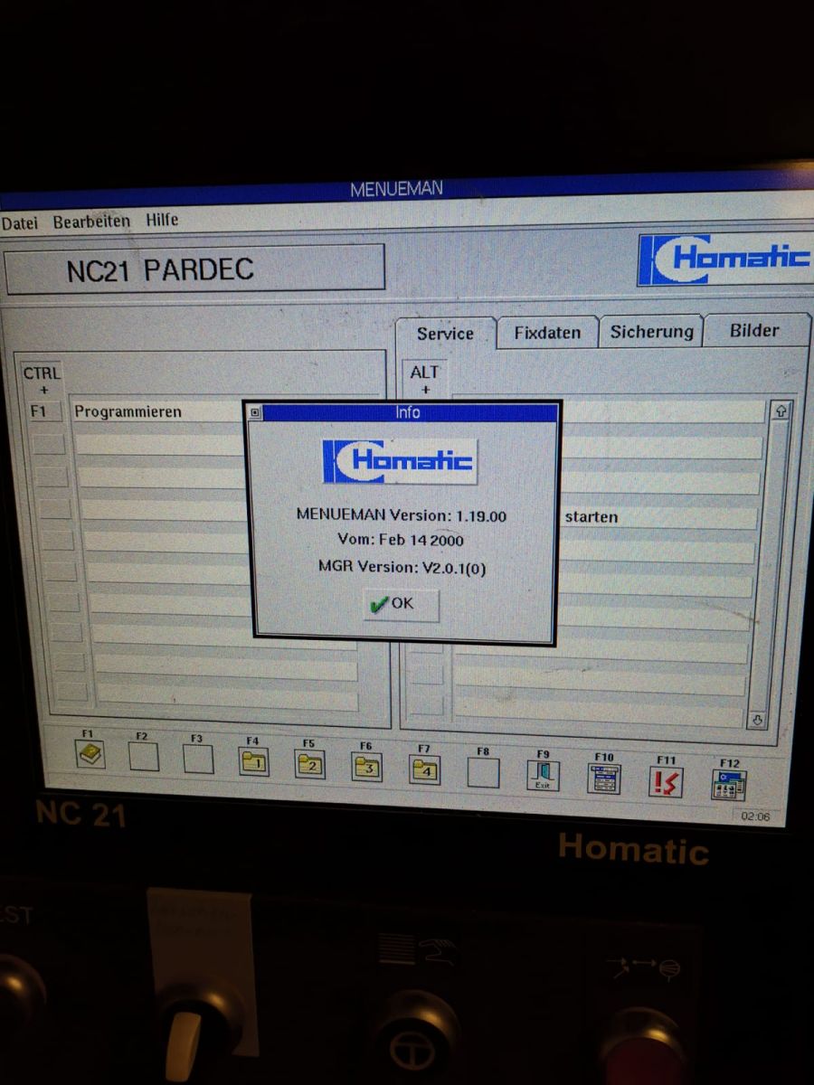Open the Hilfe menu

point(162,219)
